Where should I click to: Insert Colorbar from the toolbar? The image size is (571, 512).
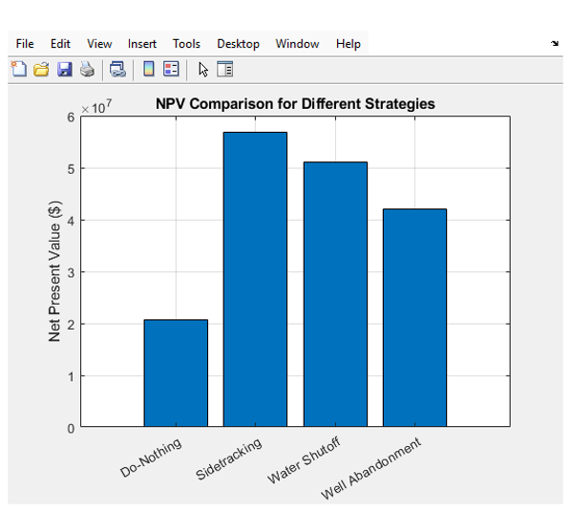(149, 69)
